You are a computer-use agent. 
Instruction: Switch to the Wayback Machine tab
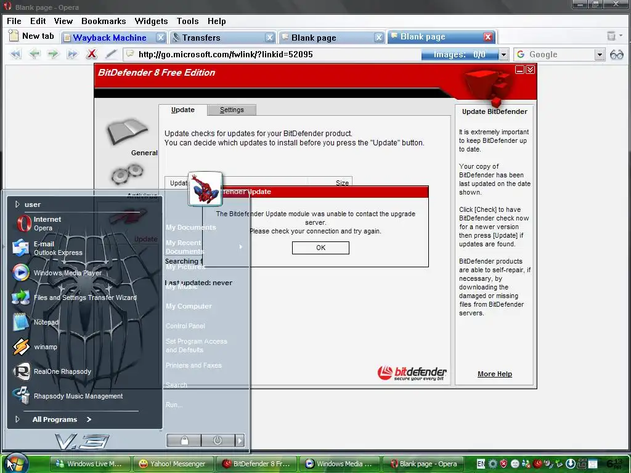click(110, 38)
